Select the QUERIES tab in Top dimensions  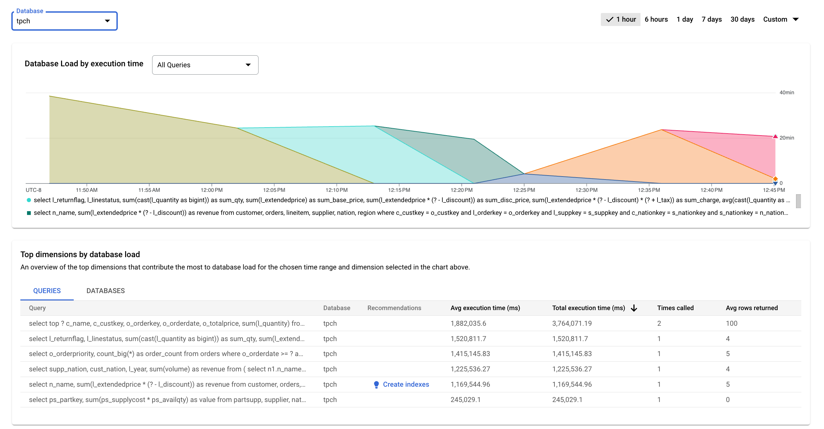(x=46, y=290)
